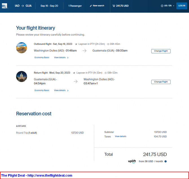The image size is (189, 179).
Task: Click the uplift logo
Action: point(132,161)
